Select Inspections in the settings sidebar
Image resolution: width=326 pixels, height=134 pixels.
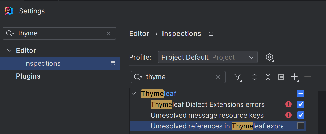pyautogui.click(x=42, y=63)
